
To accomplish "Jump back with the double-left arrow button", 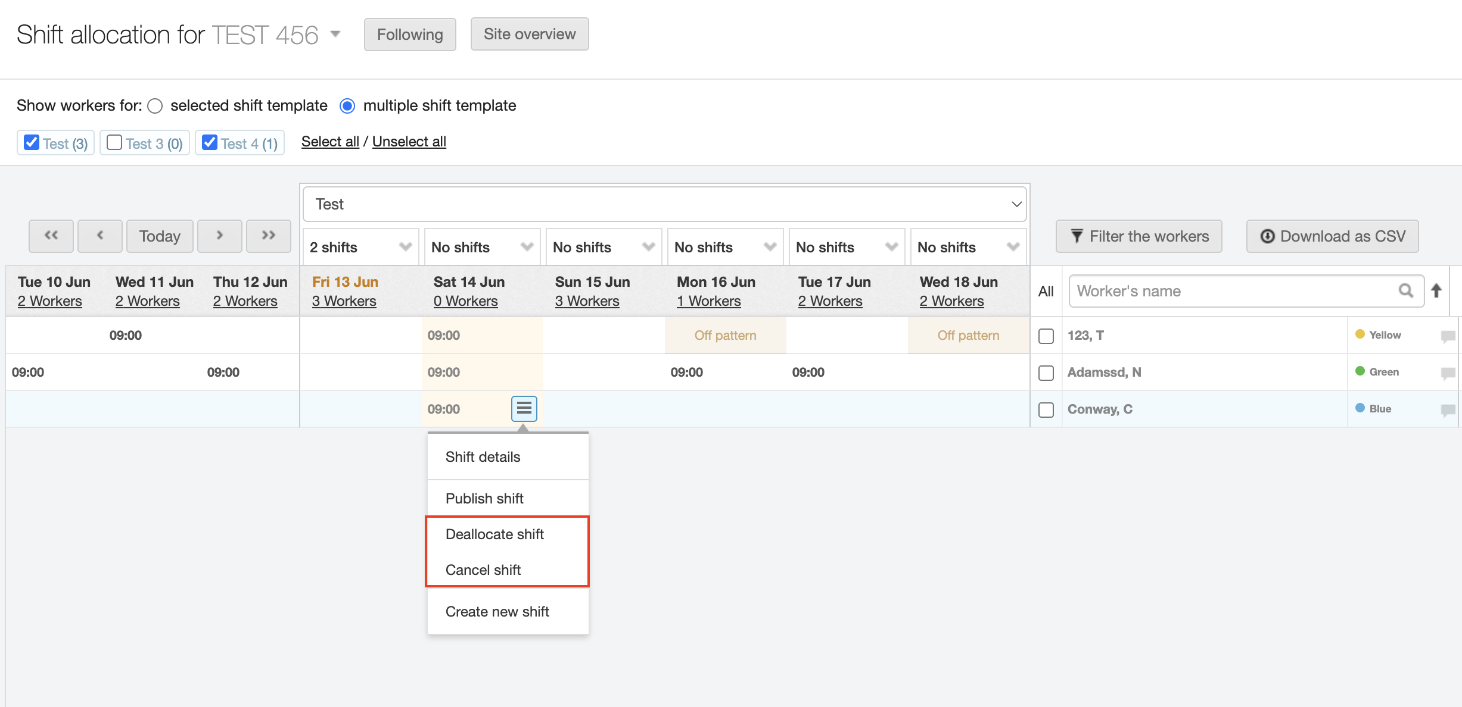I will point(51,236).
